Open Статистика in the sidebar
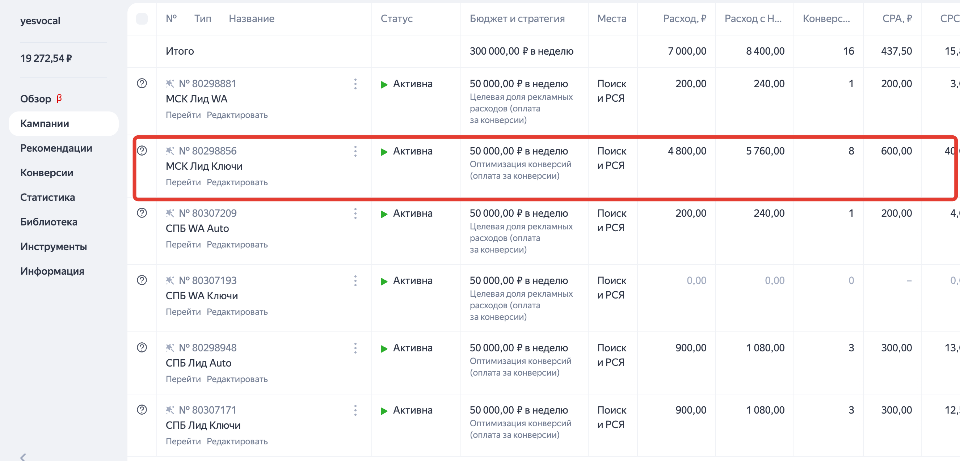The image size is (960, 461). pyautogui.click(x=47, y=197)
